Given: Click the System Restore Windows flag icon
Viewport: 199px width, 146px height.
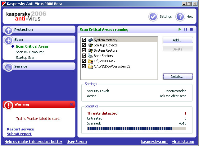Looking at the screenshot, I should [90, 50].
